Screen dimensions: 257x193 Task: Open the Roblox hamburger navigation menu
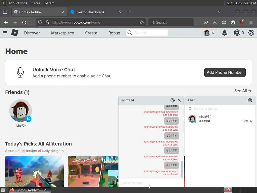(x=5, y=33)
